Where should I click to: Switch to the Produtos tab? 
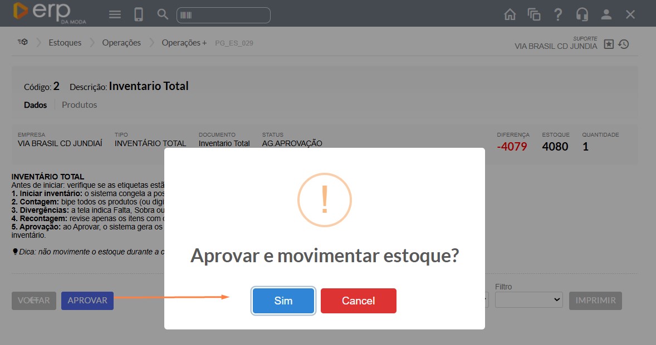click(79, 104)
